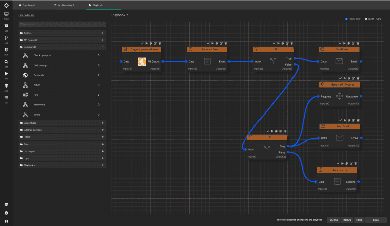Image resolution: width=390 pixels, height=226 pixels.
Task: Run the top Send Email node
Action: 344,43
